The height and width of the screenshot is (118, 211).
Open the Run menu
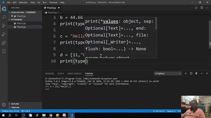[45, 2]
